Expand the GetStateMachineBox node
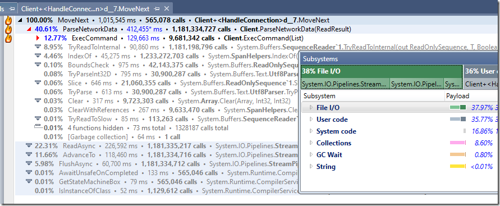500x206 pixels. (29, 182)
